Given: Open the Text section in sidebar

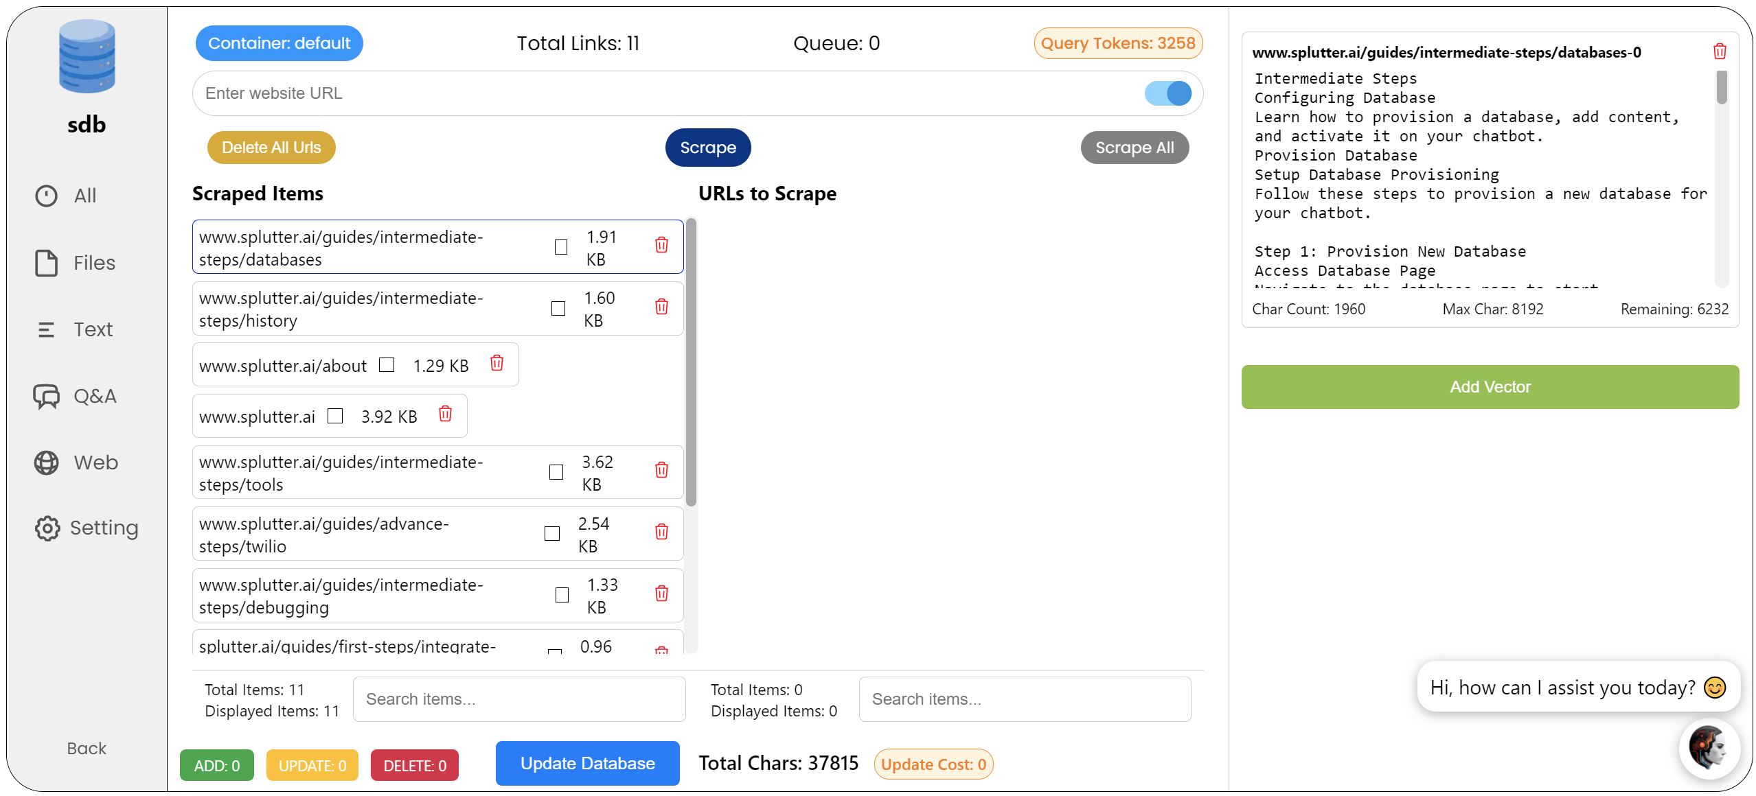Looking at the screenshot, I should [x=74, y=329].
